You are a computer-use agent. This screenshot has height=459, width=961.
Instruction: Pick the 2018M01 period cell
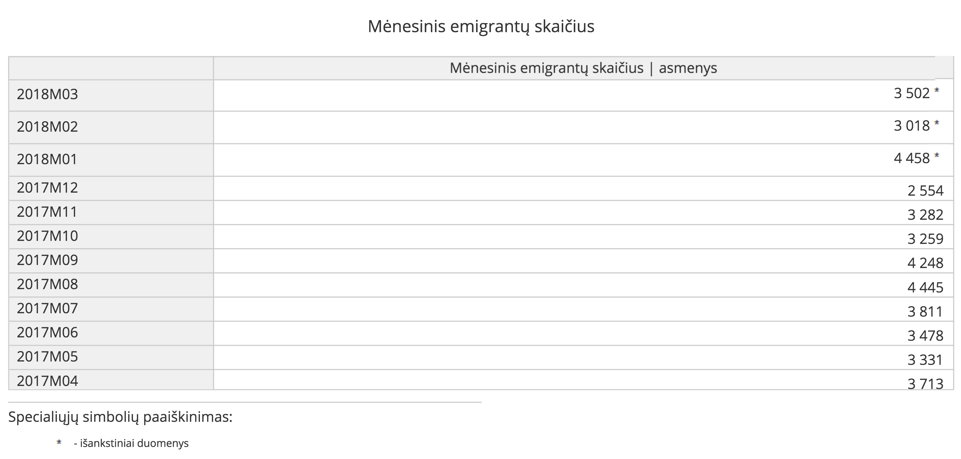(x=47, y=159)
